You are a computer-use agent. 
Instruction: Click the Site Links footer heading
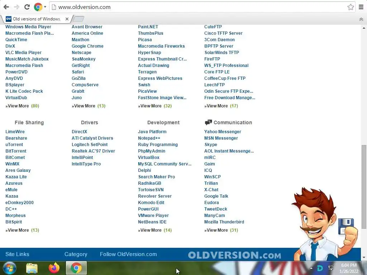click(x=17, y=254)
